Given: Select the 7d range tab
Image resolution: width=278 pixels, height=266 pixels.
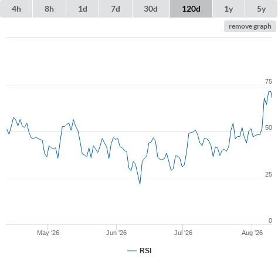Looking at the screenshot, I should pos(116,9).
